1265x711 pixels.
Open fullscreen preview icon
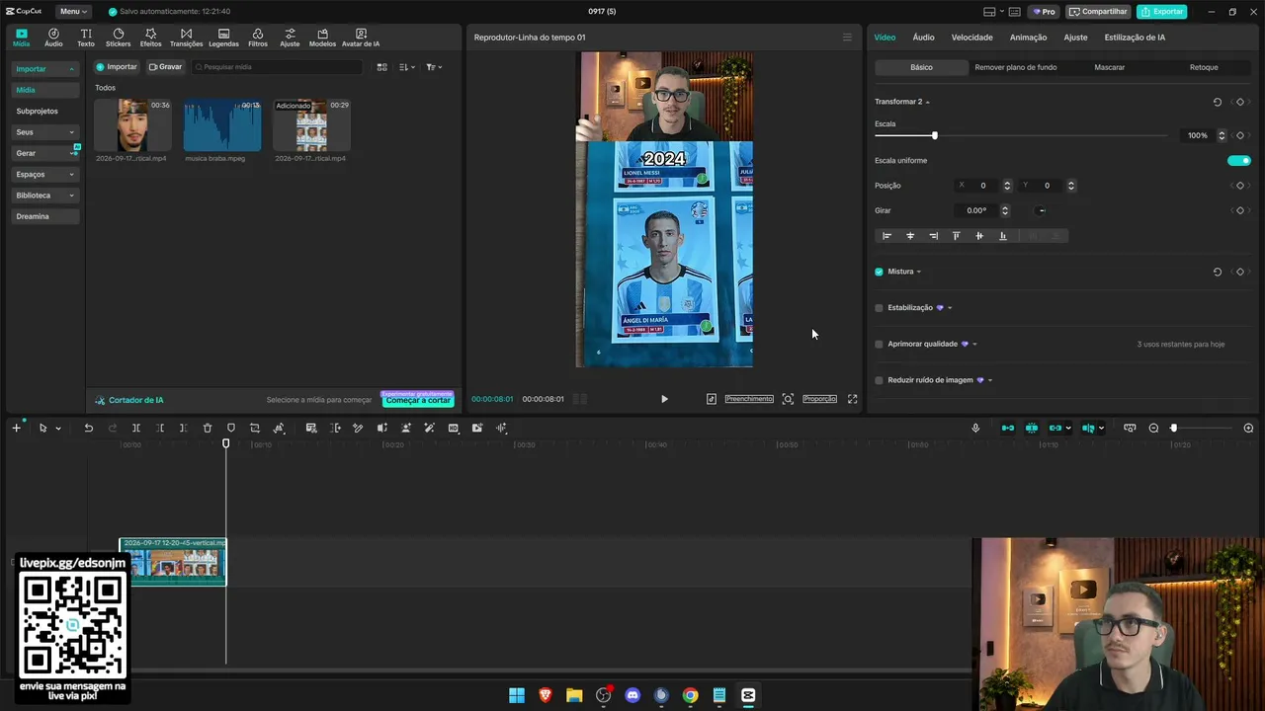[x=852, y=399]
